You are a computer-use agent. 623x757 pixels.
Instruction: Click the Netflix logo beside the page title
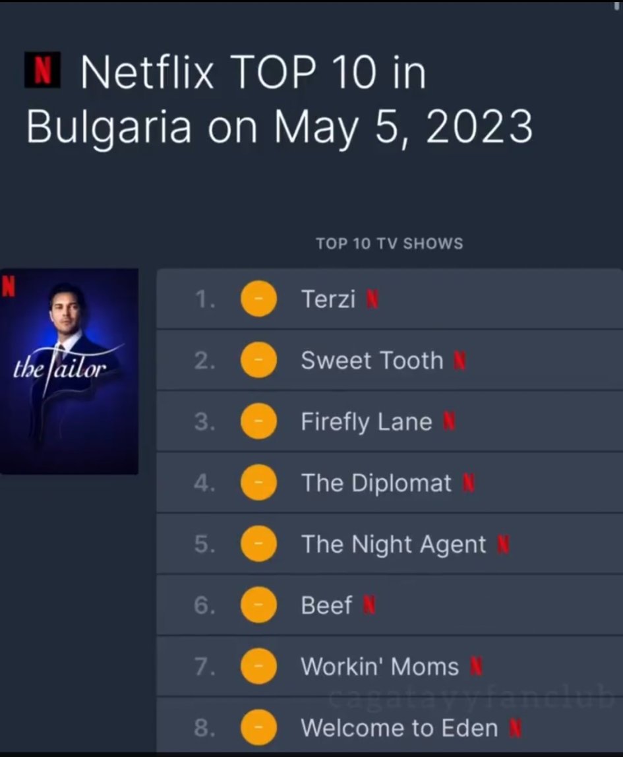click(42, 71)
